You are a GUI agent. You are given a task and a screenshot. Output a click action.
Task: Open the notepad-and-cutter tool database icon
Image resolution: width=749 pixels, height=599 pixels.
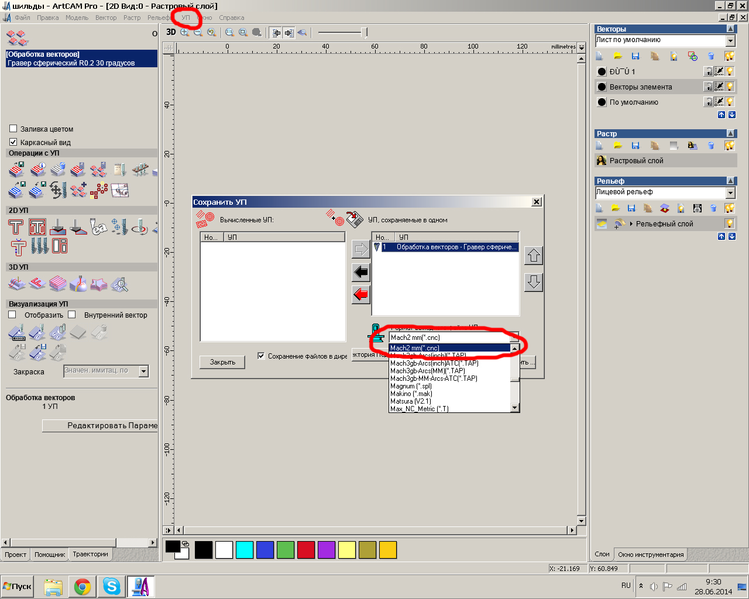point(120,170)
